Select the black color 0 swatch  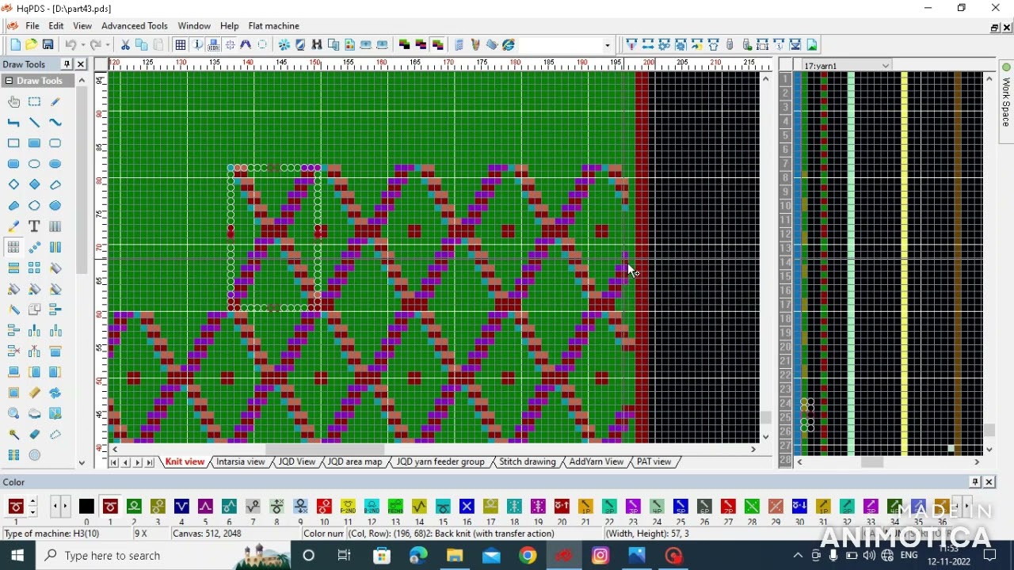pyautogui.click(x=86, y=507)
